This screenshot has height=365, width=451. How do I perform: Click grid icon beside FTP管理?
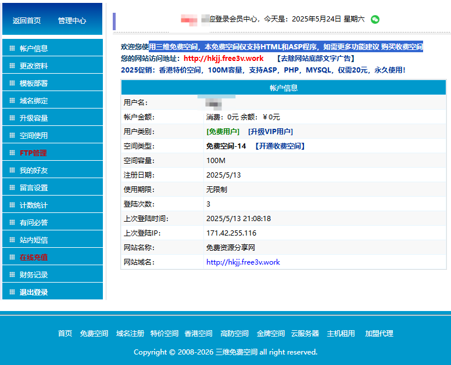[x=12, y=153]
